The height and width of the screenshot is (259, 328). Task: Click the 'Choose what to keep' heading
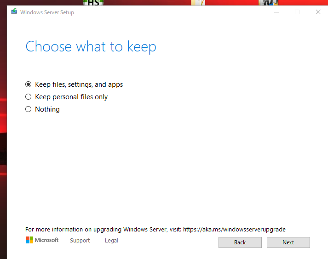[x=91, y=46]
